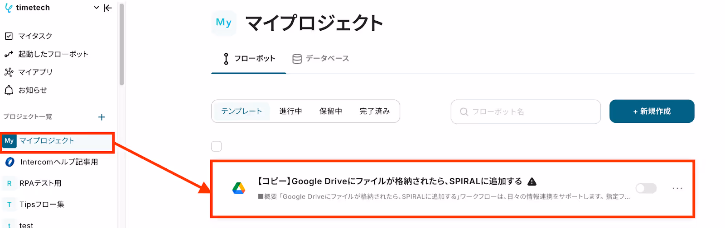This screenshot has width=725, height=228.
Task: Select the 保留中 filter
Action: coord(331,111)
